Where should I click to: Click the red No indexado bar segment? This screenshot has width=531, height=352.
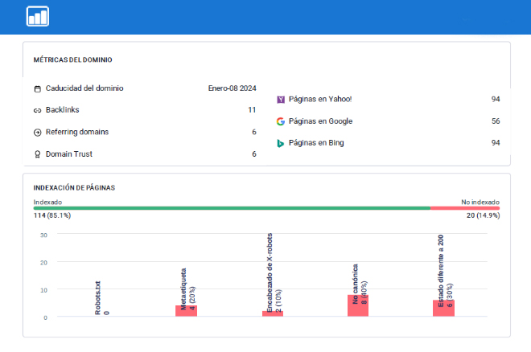click(x=464, y=208)
